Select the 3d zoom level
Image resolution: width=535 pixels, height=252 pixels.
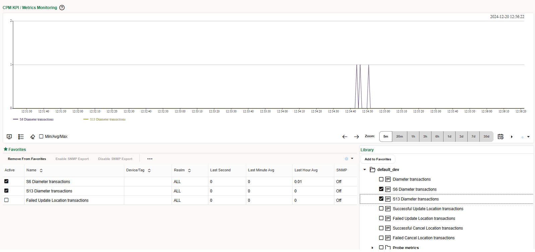[461, 137]
